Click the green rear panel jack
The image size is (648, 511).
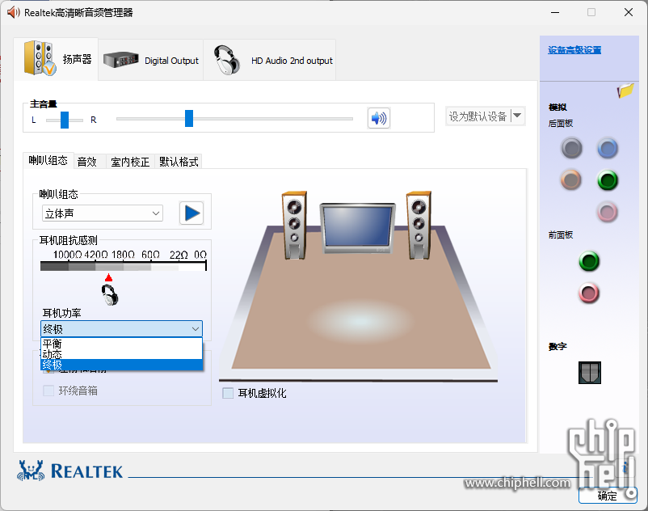[608, 180]
